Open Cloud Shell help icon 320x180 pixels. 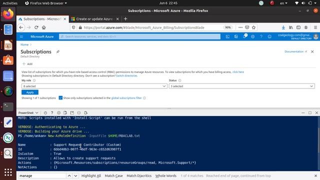coord(52,113)
